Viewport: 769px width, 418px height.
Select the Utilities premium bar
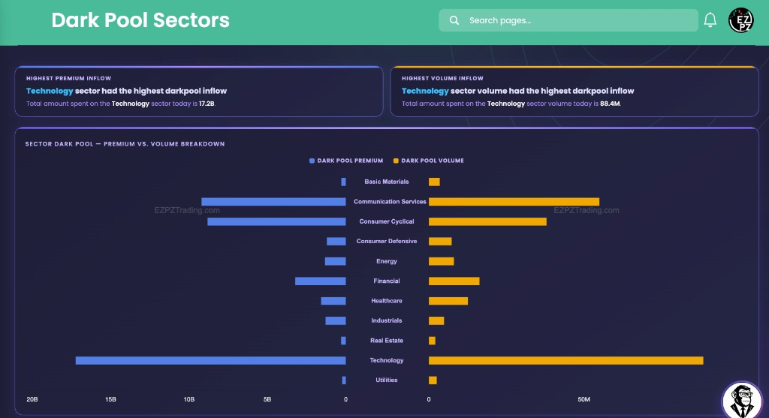(344, 380)
